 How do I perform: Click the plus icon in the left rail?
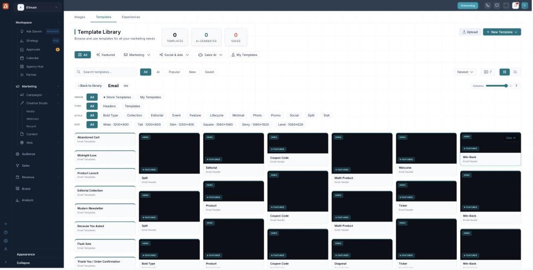6,224
